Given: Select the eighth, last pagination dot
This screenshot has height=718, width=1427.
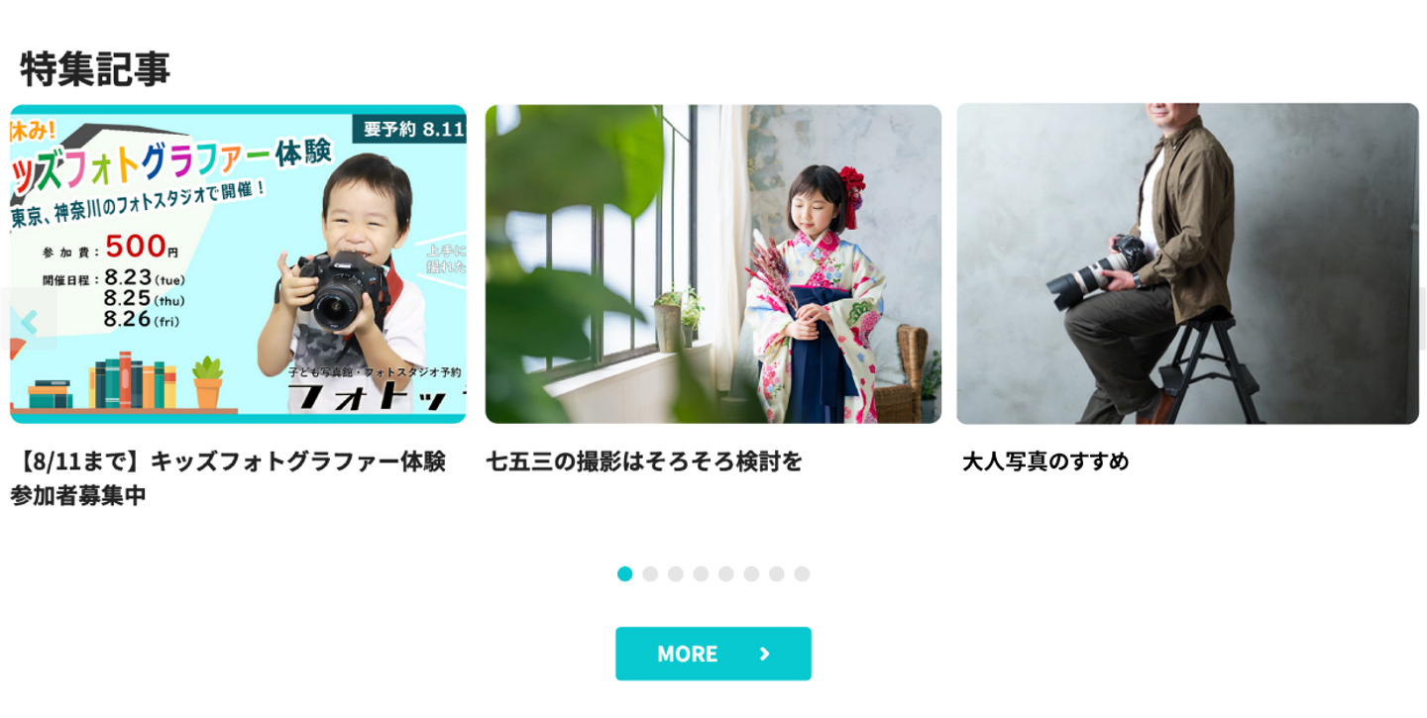Looking at the screenshot, I should click(802, 573).
